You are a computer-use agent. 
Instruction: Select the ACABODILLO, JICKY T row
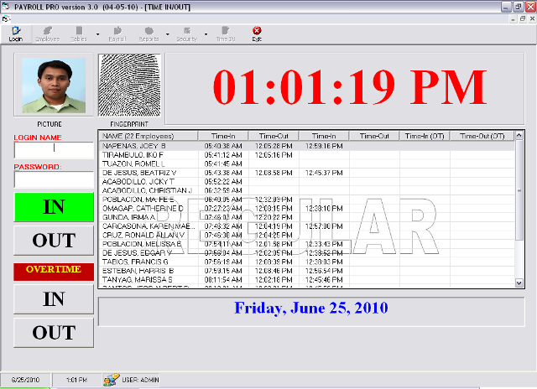[306, 182]
